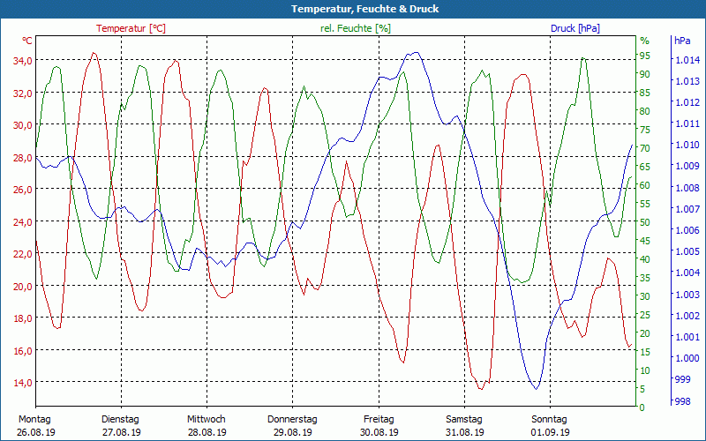Select the Donnerstag day label

[292, 419]
